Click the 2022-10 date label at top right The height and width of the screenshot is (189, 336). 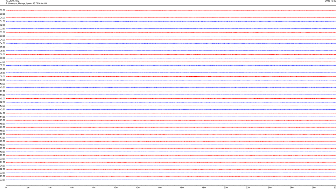pos(330,1)
